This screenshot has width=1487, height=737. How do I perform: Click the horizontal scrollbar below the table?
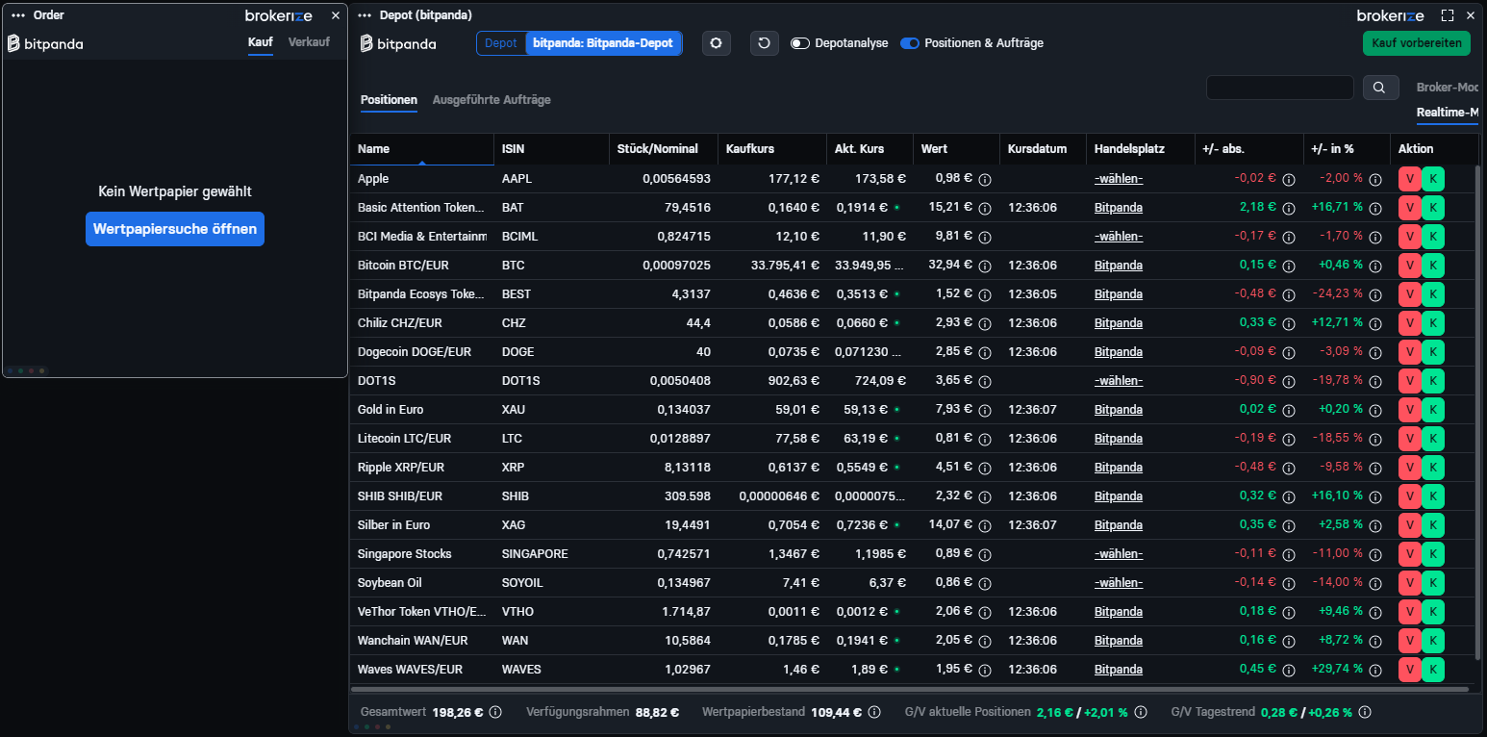pos(911,690)
